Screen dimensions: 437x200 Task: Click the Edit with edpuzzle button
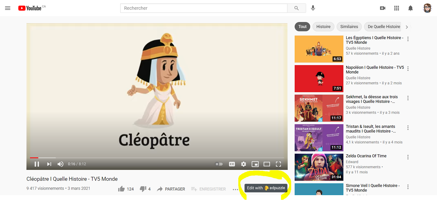pos(266,188)
